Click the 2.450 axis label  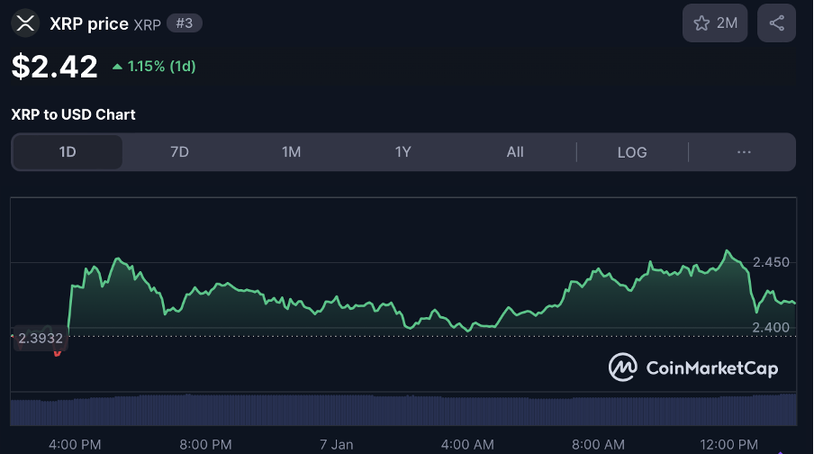tap(771, 262)
